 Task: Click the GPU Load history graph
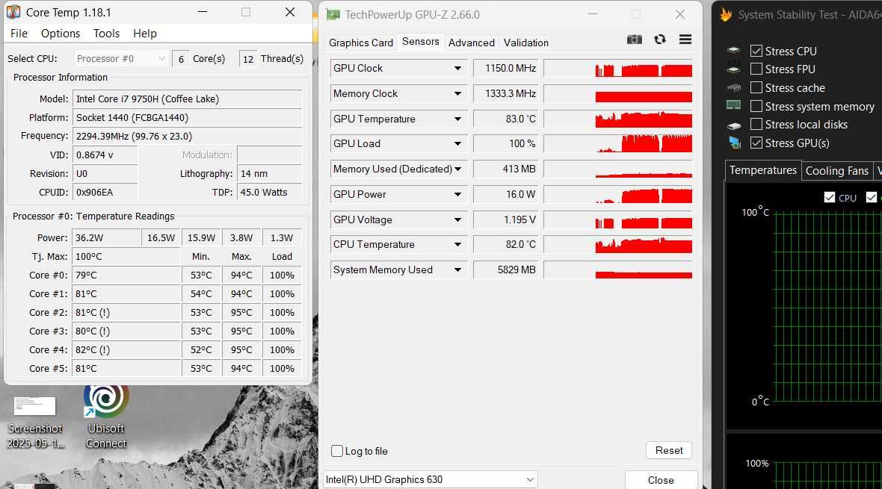pos(618,143)
